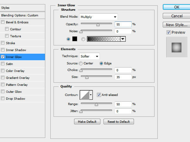Click the Make Default button
The width and height of the screenshot is (190, 142).
click(x=87, y=121)
